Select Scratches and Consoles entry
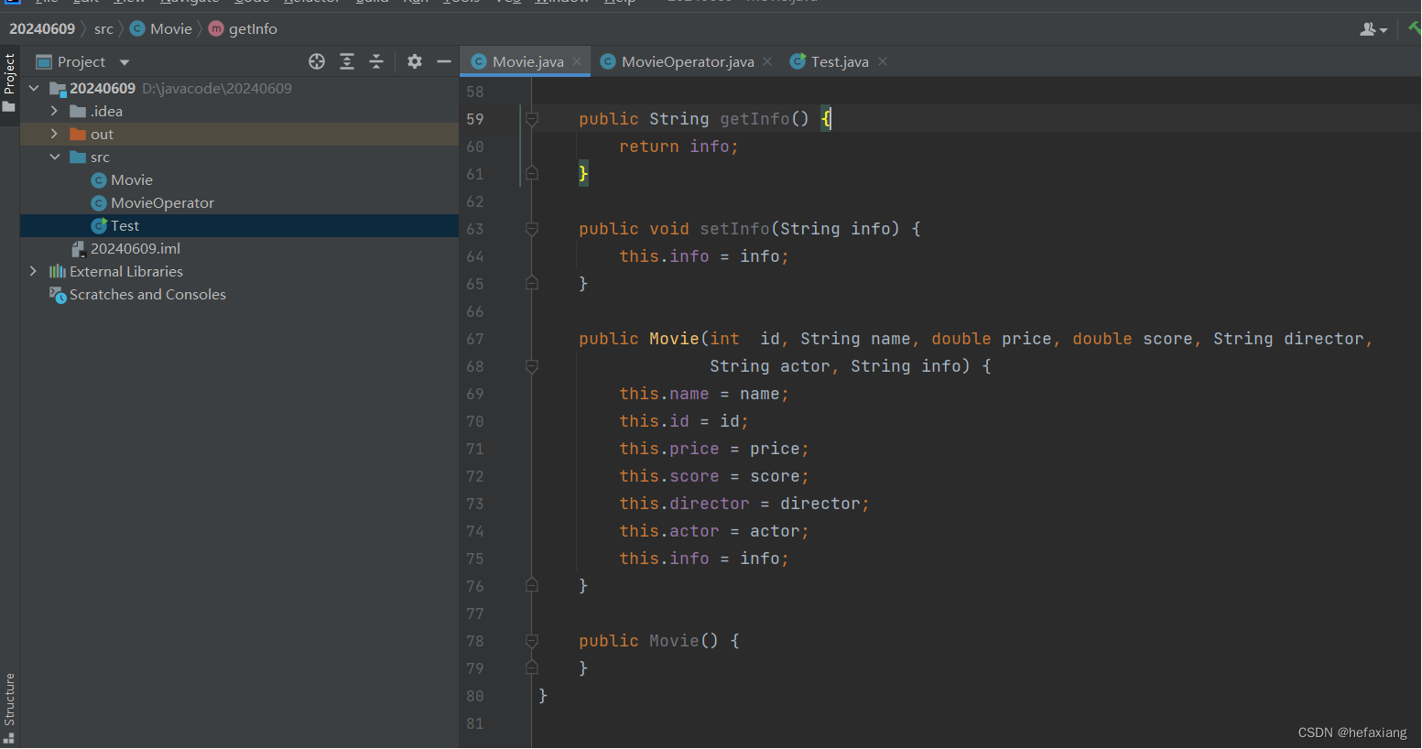1422x749 pixels. [x=137, y=294]
